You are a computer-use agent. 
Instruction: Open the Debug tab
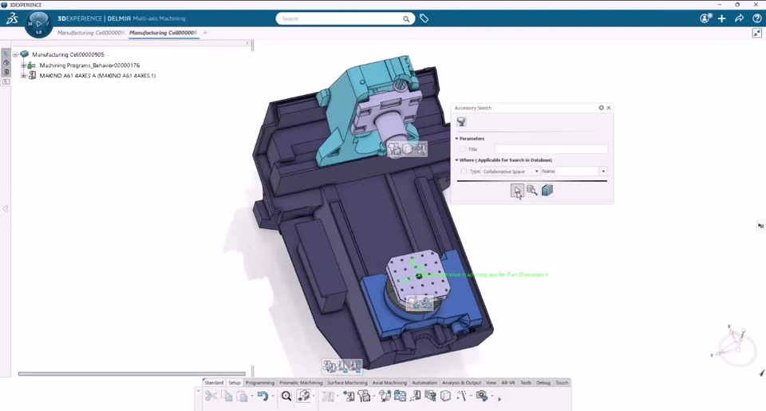pyautogui.click(x=543, y=382)
